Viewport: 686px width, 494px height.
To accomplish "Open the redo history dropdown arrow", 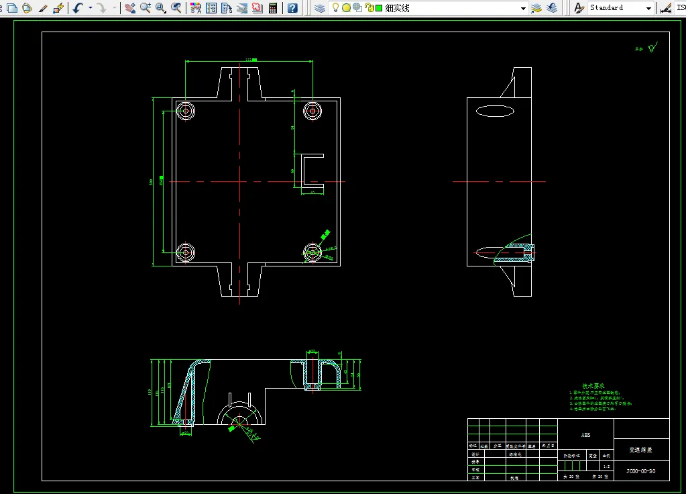I will click(115, 8).
